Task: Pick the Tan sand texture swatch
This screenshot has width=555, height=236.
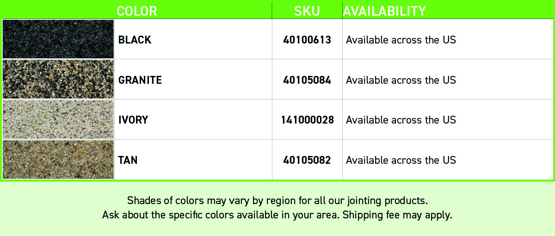Action: (58, 160)
